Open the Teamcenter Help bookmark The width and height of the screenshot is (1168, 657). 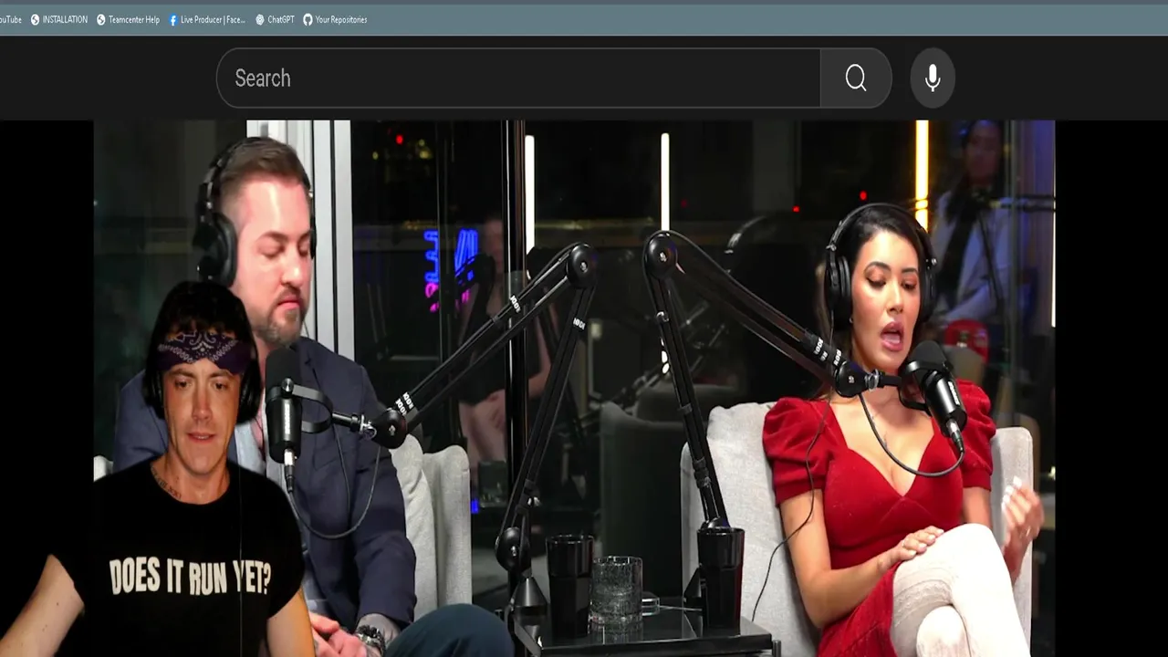click(x=128, y=19)
